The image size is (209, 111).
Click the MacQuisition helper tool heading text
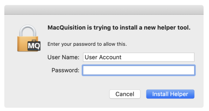tap(119, 28)
